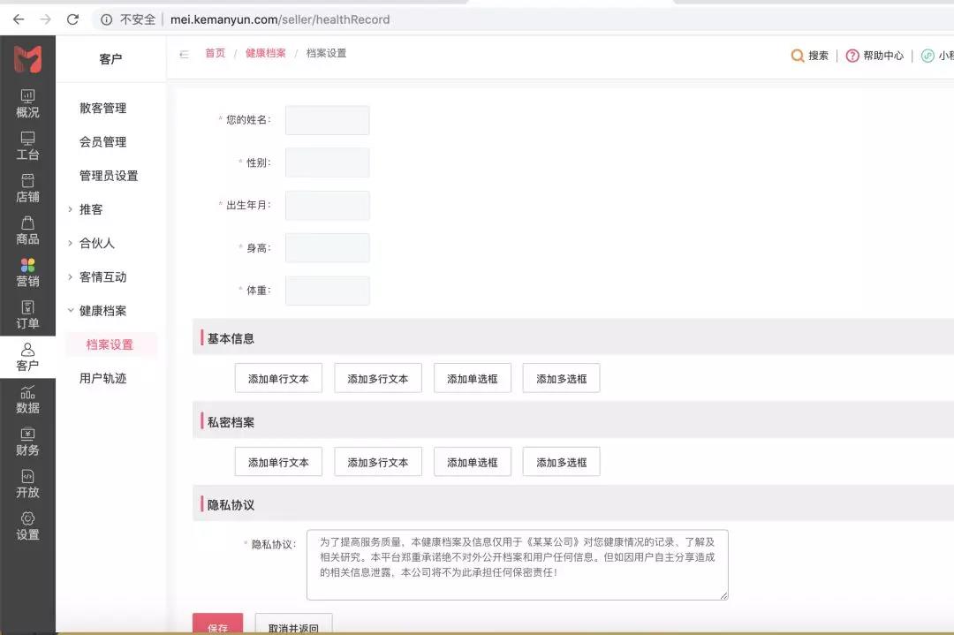Viewport: 954px width, 635px height.
Task: Click the 身高 input field
Action: pos(328,248)
